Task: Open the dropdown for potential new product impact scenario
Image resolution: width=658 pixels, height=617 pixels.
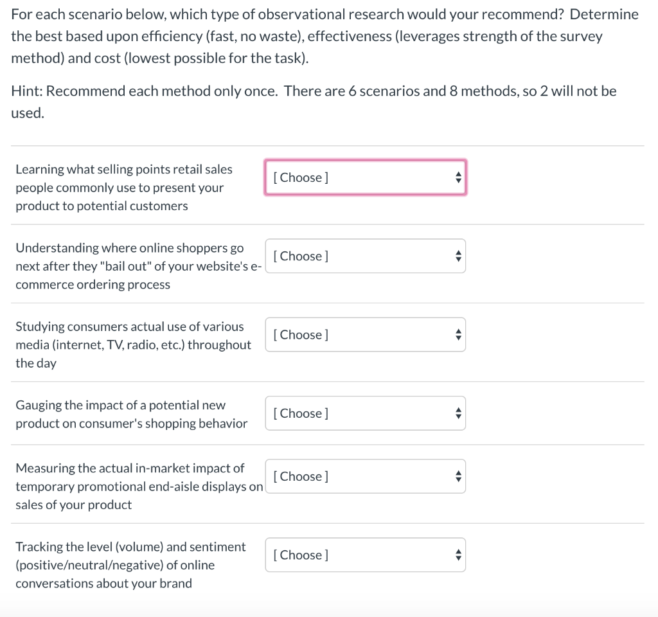Action: [365, 413]
